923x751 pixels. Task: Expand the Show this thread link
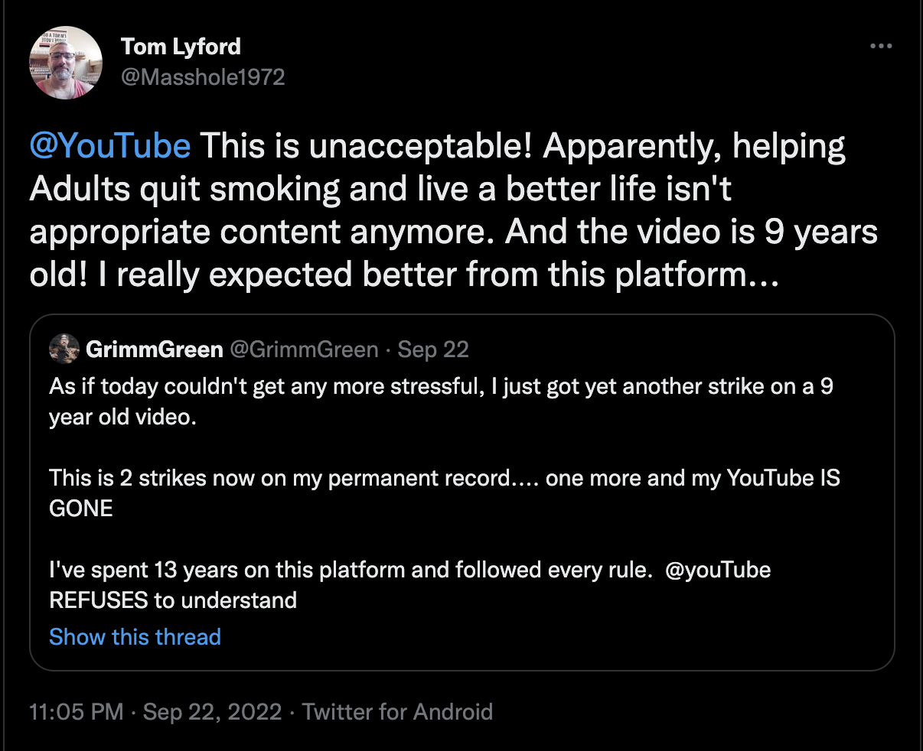coord(135,636)
